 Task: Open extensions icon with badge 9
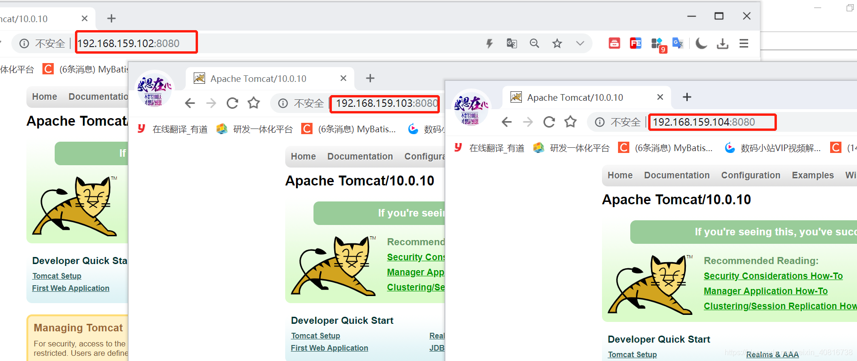click(658, 44)
